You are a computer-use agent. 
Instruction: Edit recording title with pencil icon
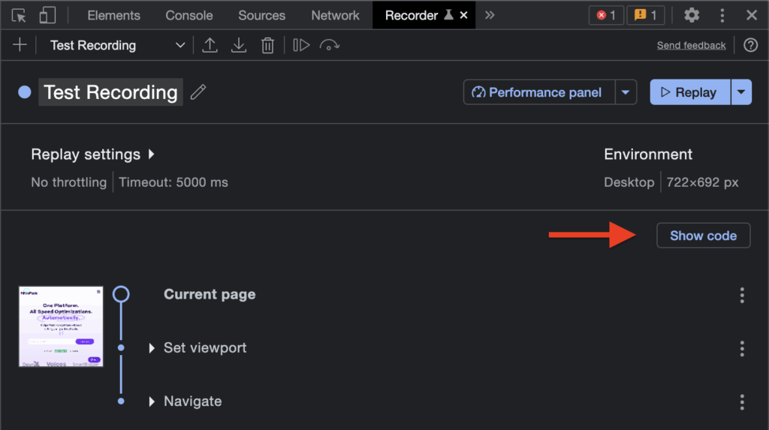198,92
